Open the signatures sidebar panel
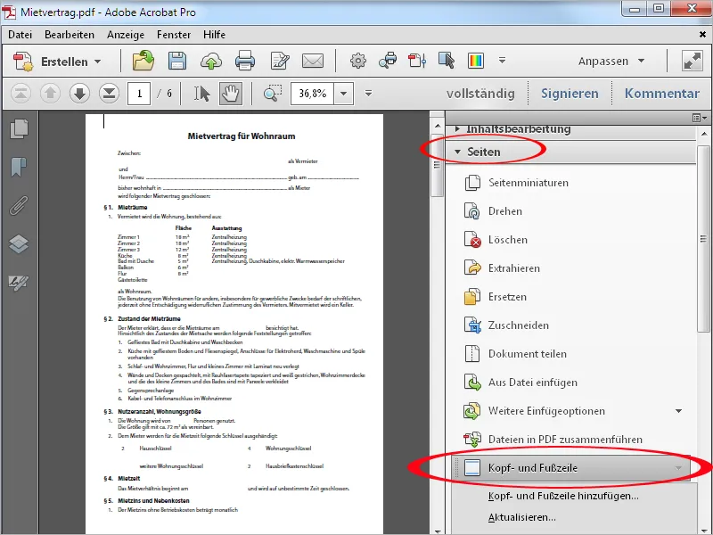Screen dimensions: 713x535 click(19, 283)
